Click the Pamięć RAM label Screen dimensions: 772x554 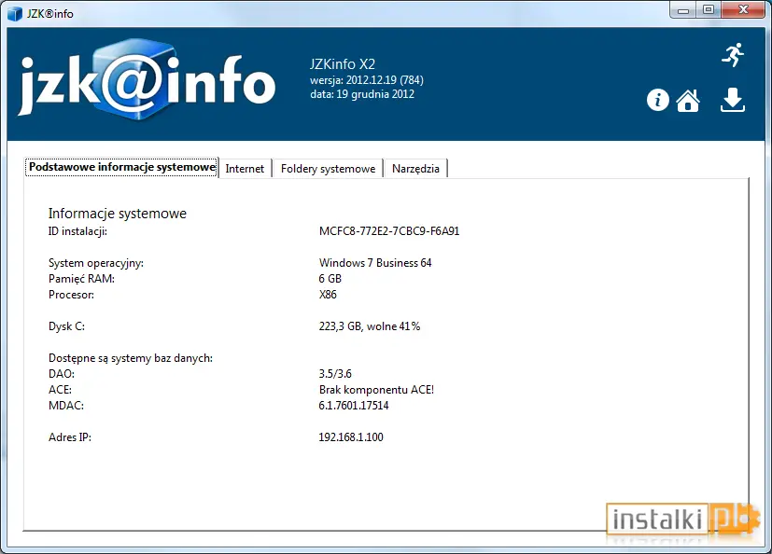[x=81, y=279]
